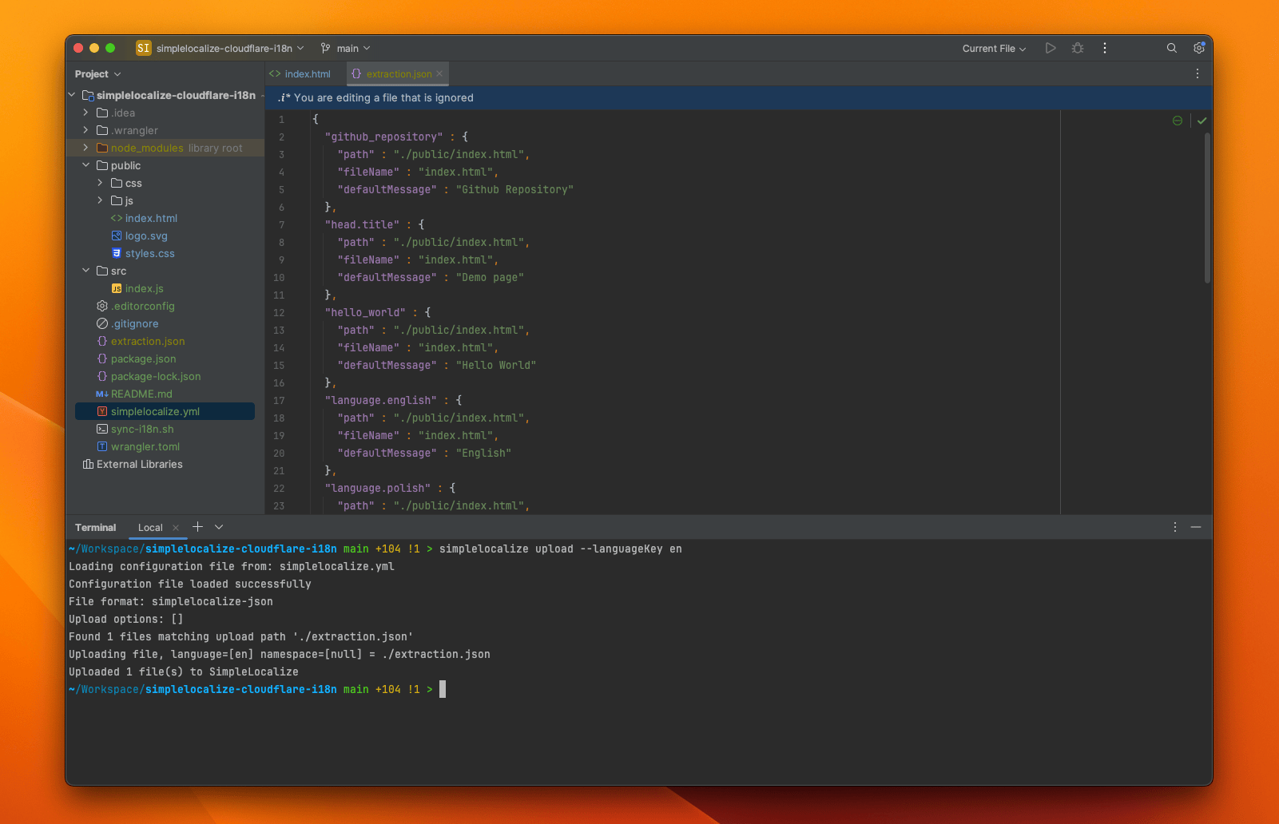Hide the Terminal panel with minimize dash
1279x824 pixels.
pyautogui.click(x=1196, y=527)
